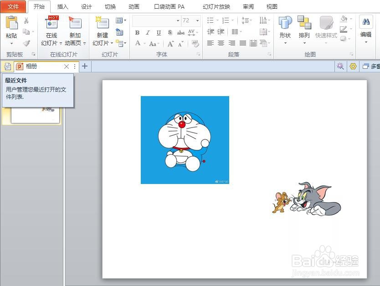Click the shape fill paint bucket
The image size is (380, 286).
[x=344, y=19]
